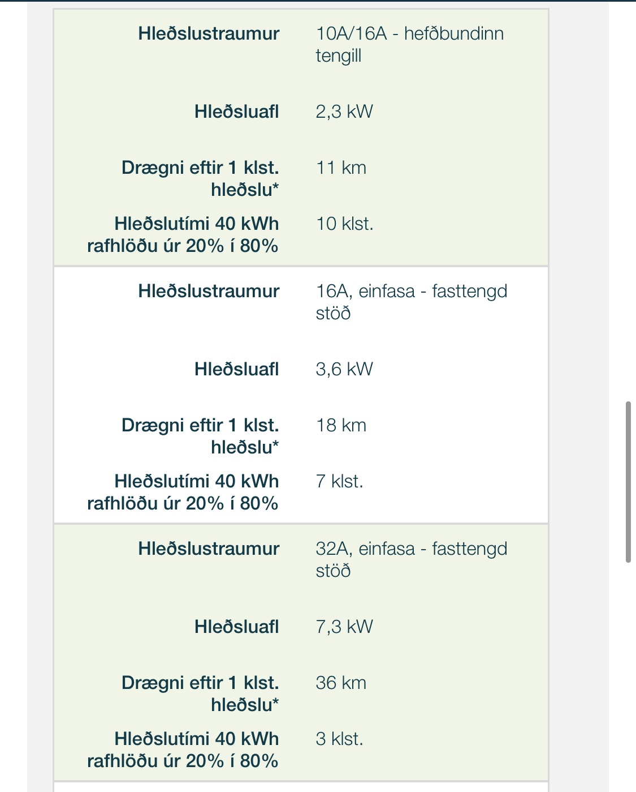Click the "32A, einfasa - fasttengd stöð" text
This screenshot has height=792, width=636.
coord(411,559)
